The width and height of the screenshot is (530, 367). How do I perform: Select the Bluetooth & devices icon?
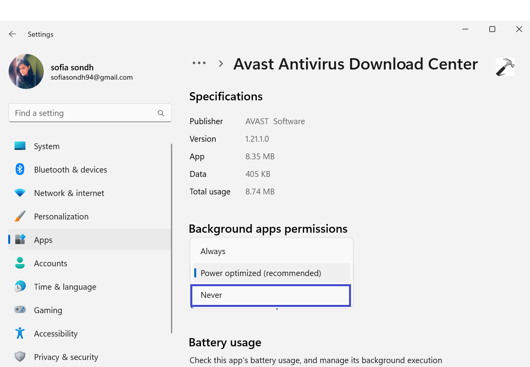point(20,169)
